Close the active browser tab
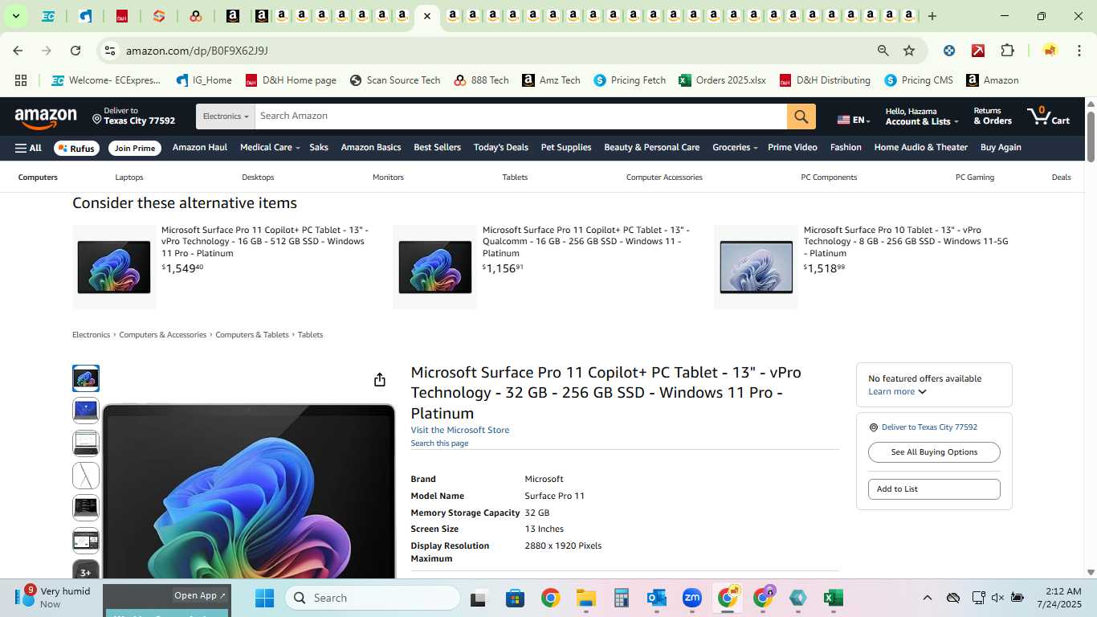The height and width of the screenshot is (617, 1097). pyautogui.click(x=427, y=16)
